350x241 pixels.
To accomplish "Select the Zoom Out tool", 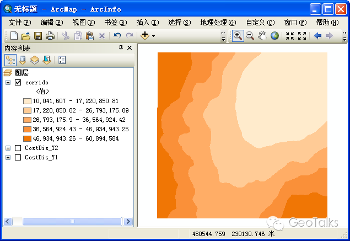I will pos(250,36).
